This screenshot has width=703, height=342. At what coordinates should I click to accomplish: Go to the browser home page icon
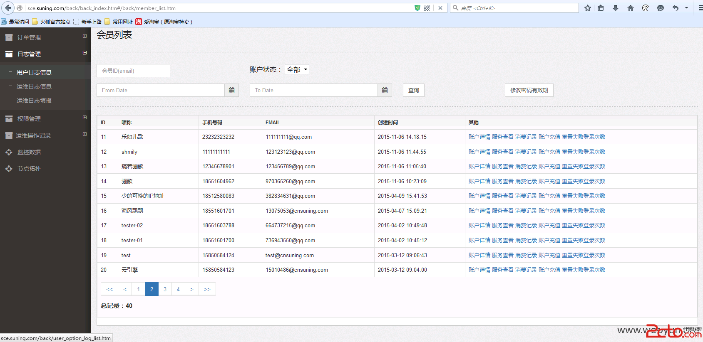coord(631,8)
